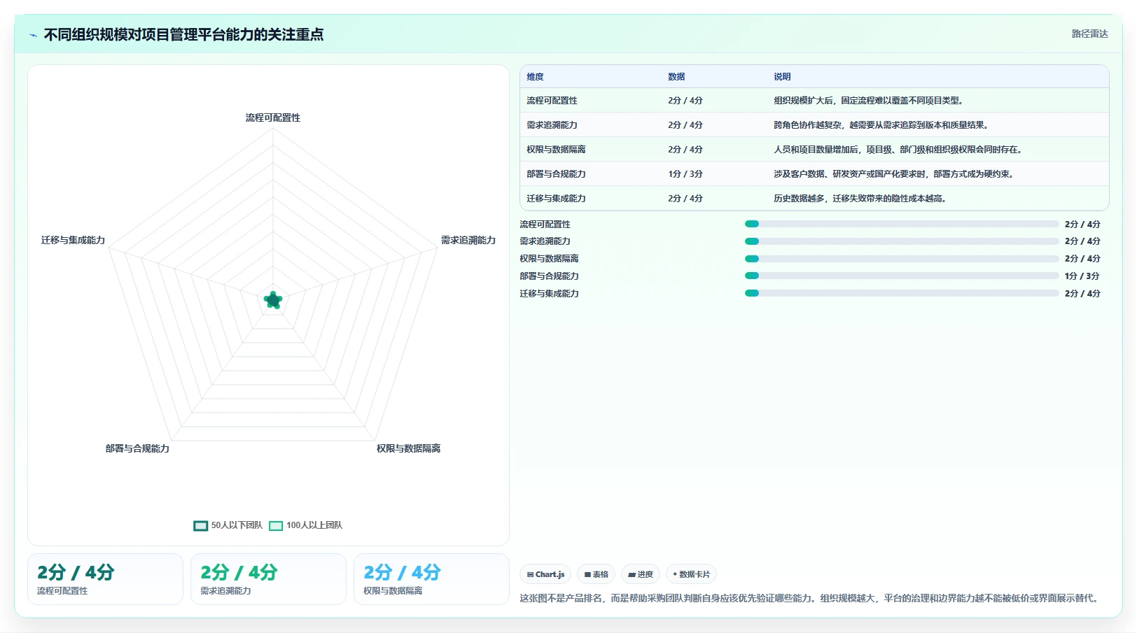Image resolution: width=1137 pixels, height=633 pixels.
Task: Toggle the 100人以上团队 legend swatch
Action: point(276,526)
